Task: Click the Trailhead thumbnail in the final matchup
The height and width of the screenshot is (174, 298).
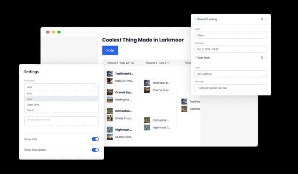Action: tap(184, 101)
